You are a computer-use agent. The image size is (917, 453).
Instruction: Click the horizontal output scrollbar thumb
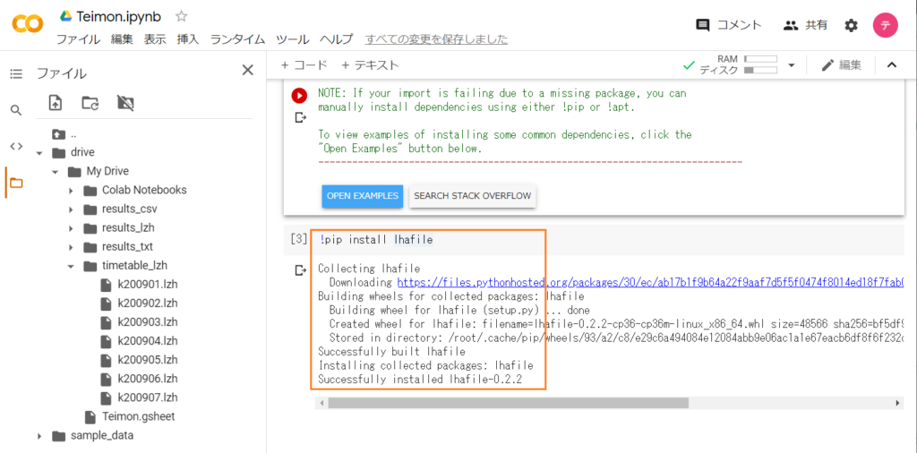point(509,404)
